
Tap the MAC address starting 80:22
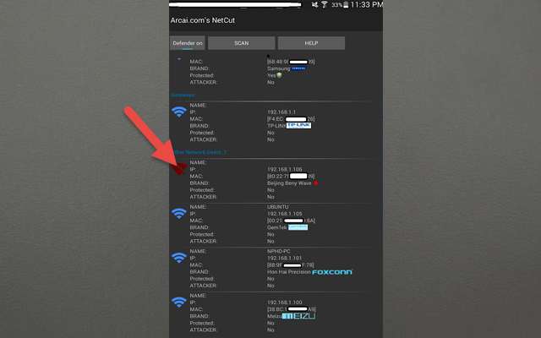[x=291, y=177]
